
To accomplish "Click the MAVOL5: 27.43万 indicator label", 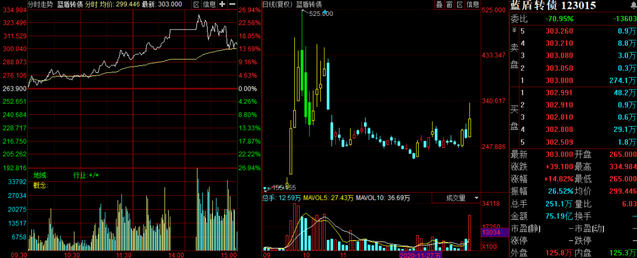I will click(328, 198).
